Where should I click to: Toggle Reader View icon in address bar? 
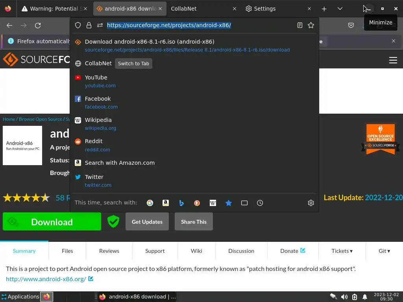[299, 25]
